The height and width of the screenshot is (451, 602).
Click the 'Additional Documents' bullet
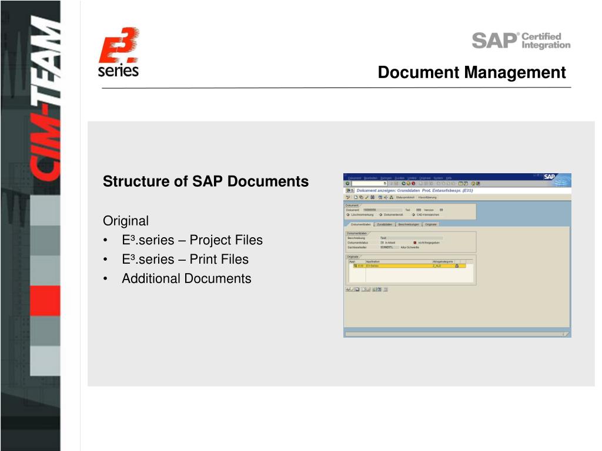coord(186,278)
